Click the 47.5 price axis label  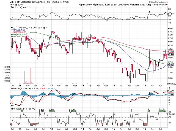click(170, 45)
